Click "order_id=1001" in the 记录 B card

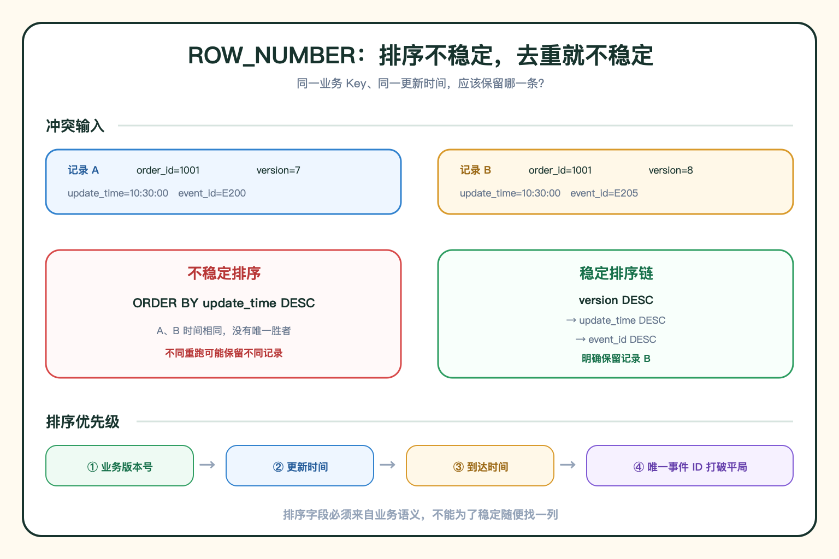click(x=560, y=170)
